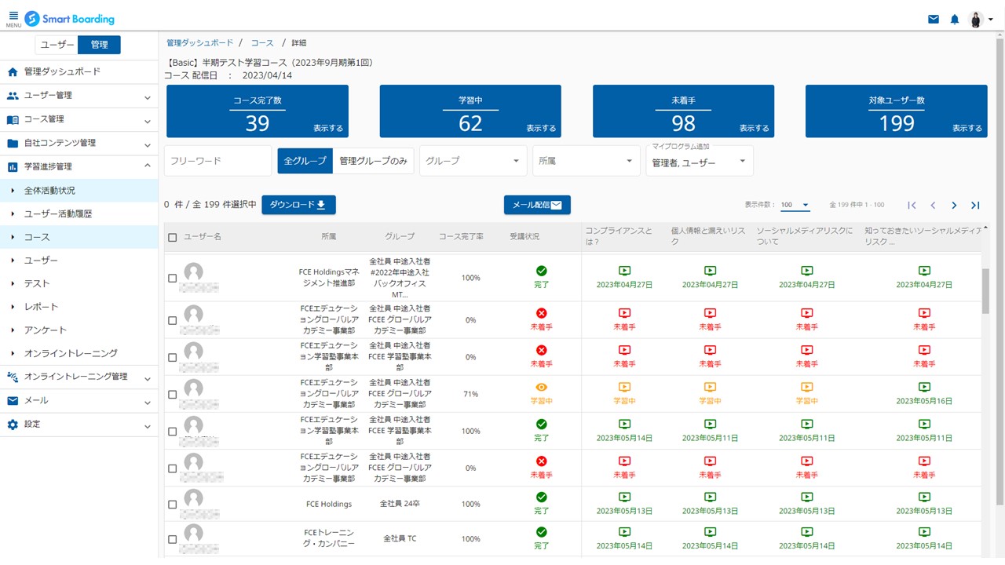Click the user avatar profile icon

click(x=976, y=19)
